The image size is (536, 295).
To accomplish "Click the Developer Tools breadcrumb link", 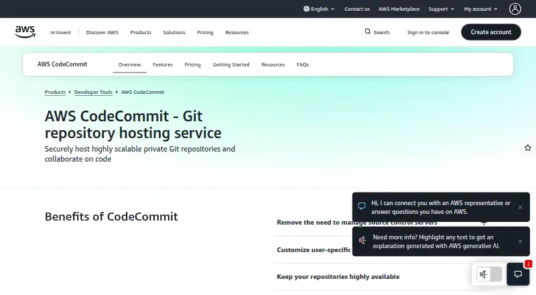I will [93, 92].
